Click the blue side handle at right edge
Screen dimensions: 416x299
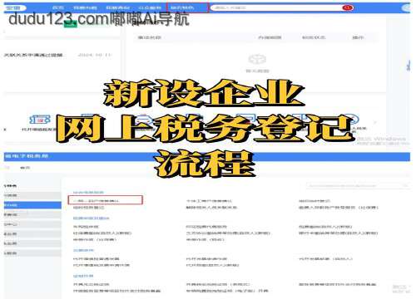(x=409, y=66)
